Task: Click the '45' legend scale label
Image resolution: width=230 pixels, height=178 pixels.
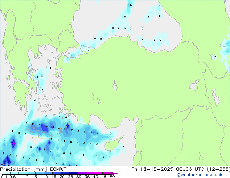Action: point(104,177)
